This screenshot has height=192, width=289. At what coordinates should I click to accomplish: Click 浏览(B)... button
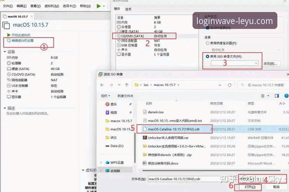pos(270,63)
